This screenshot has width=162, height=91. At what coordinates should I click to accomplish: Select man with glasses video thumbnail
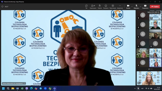click(155, 25)
